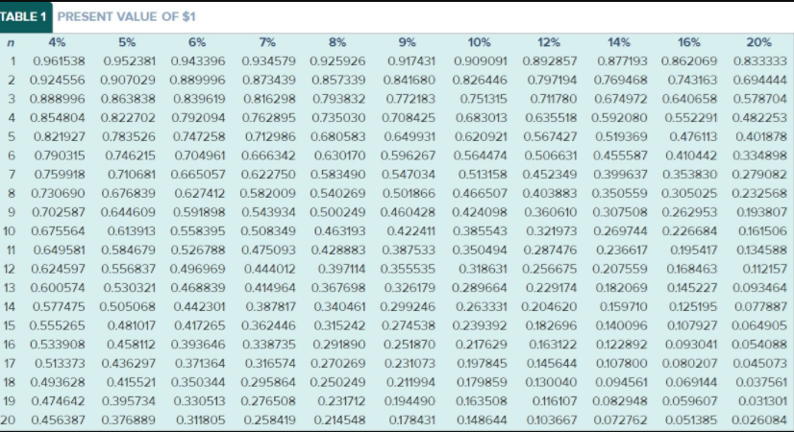Select cell value 0.045073
Viewport: 794px width, 432px height.
(760, 364)
